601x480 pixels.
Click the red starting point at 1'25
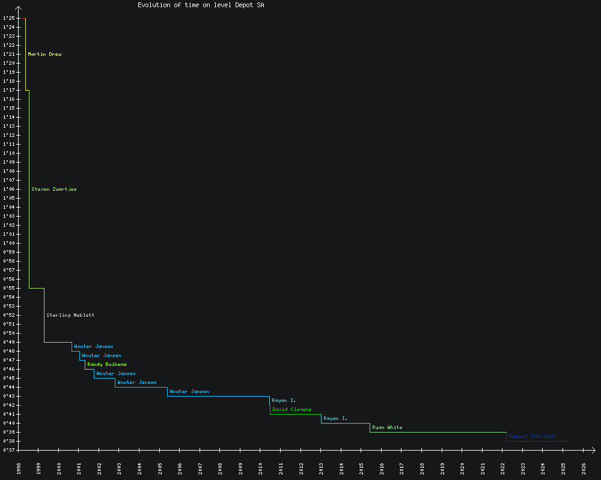click(24, 19)
